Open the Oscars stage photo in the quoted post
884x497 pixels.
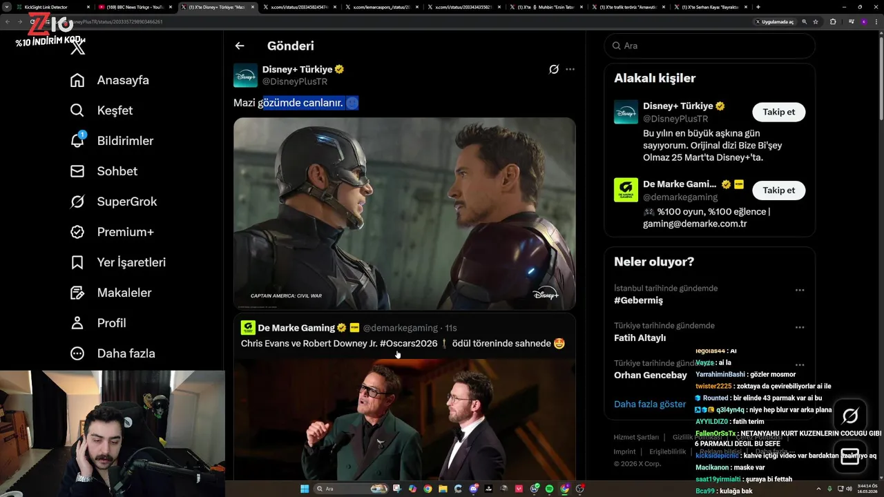point(404,420)
